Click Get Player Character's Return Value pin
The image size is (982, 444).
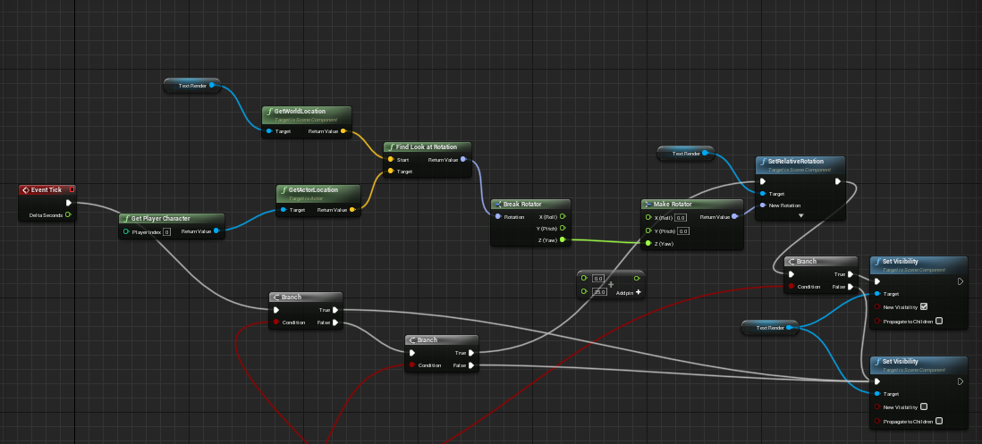[x=216, y=231]
